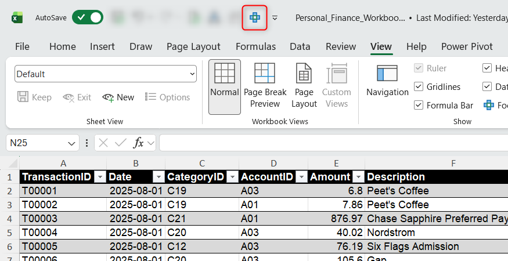This screenshot has height=261, width=508.
Task: Switch to the Insert tab
Action: (x=102, y=46)
